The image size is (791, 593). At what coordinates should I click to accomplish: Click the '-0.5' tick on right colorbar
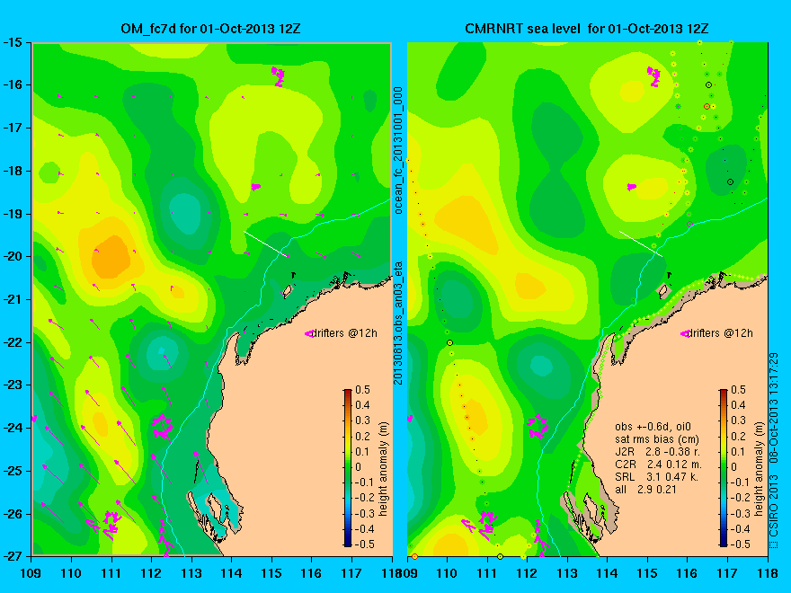click(741, 544)
